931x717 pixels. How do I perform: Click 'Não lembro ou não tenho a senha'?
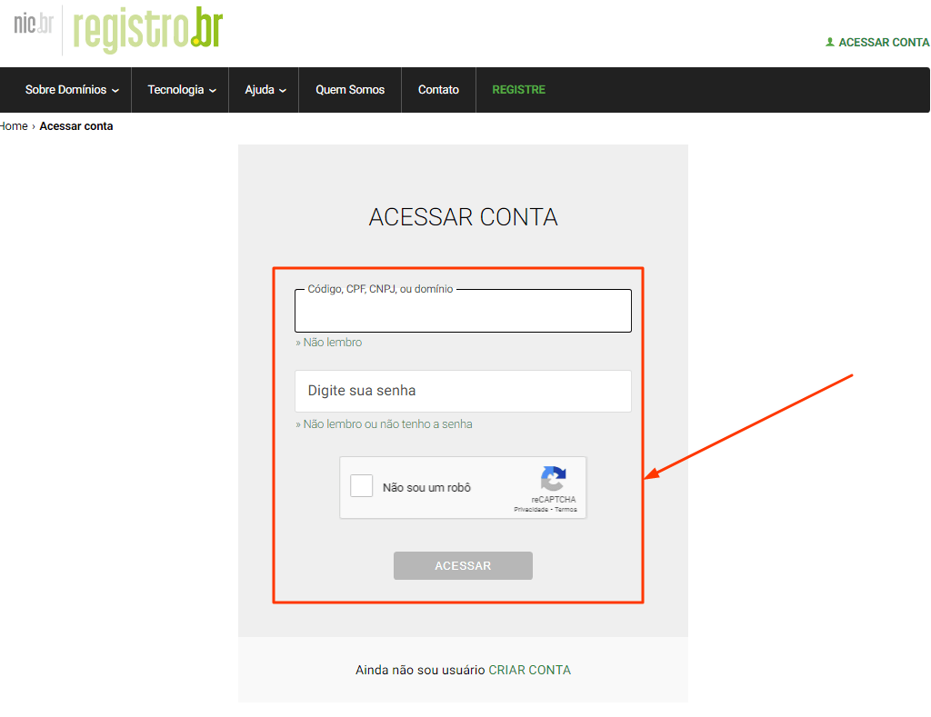(384, 423)
